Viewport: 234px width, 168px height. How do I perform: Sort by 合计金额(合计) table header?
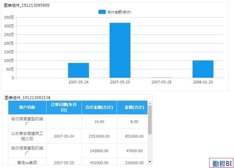pyautogui.click(x=99, y=107)
